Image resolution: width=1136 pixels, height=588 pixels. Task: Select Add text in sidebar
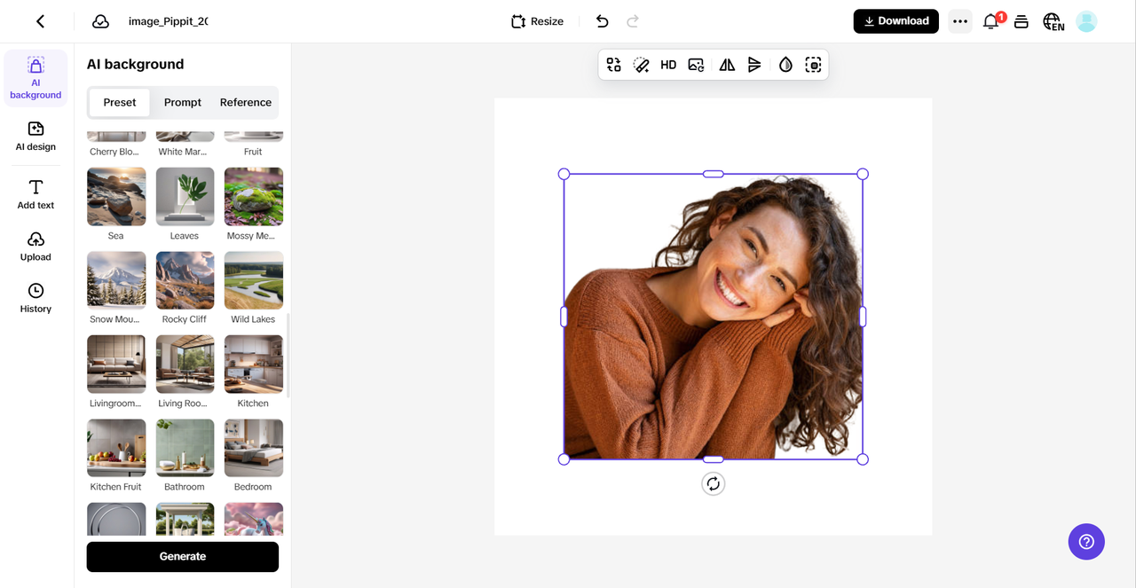(35, 194)
